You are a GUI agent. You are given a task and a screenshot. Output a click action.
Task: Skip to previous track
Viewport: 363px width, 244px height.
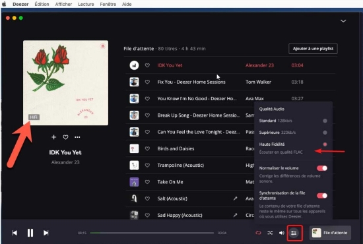15,233
